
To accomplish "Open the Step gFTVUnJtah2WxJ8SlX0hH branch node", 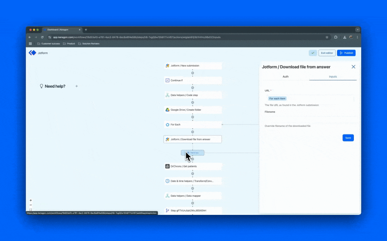I will pyautogui.click(x=193, y=211).
